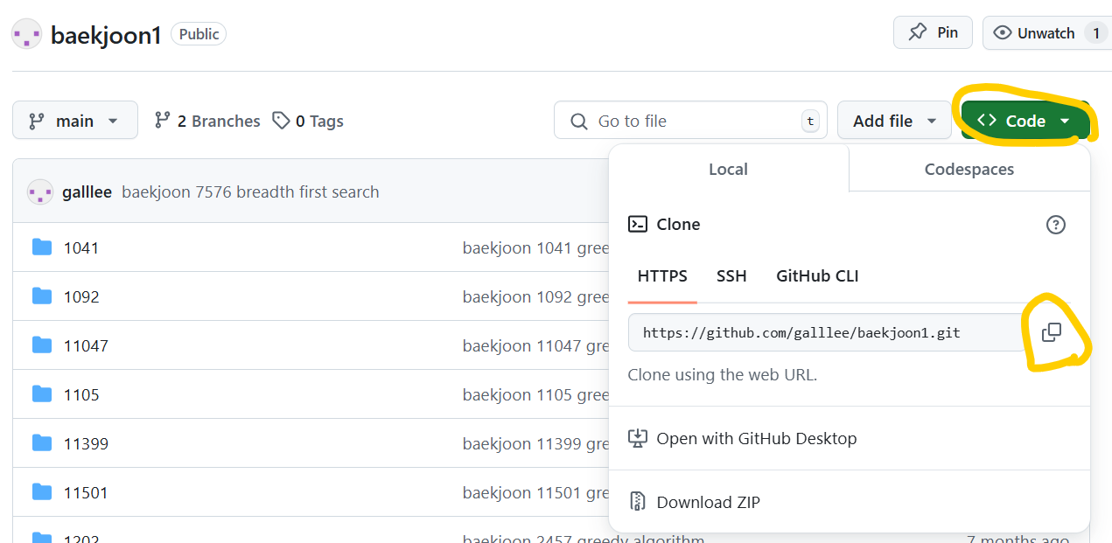Open folder 1105
This screenshot has height=543, width=1112.
pyautogui.click(x=81, y=395)
